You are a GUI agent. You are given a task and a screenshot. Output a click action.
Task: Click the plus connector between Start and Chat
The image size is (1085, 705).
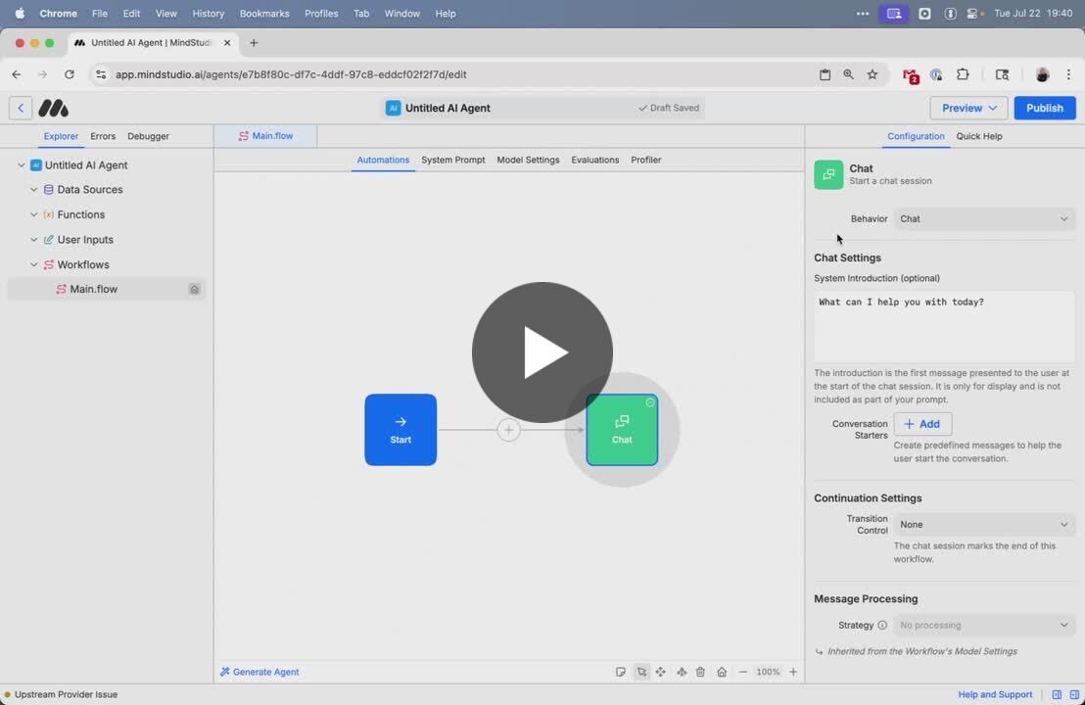[x=508, y=430]
